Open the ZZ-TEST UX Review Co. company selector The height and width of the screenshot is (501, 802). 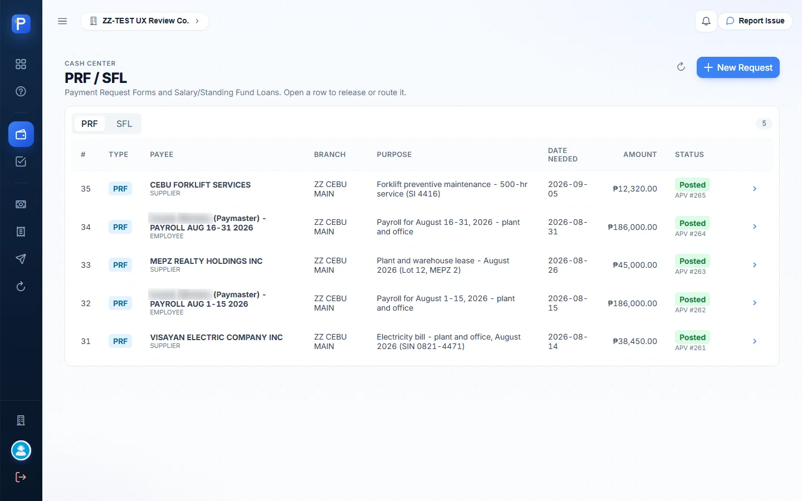(x=145, y=21)
